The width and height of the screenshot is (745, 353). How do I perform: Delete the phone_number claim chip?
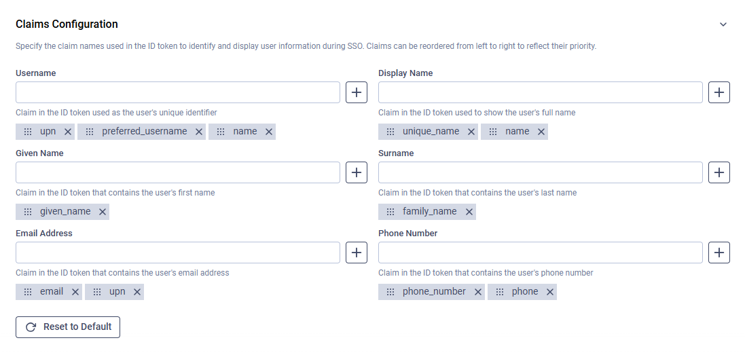[478, 292]
